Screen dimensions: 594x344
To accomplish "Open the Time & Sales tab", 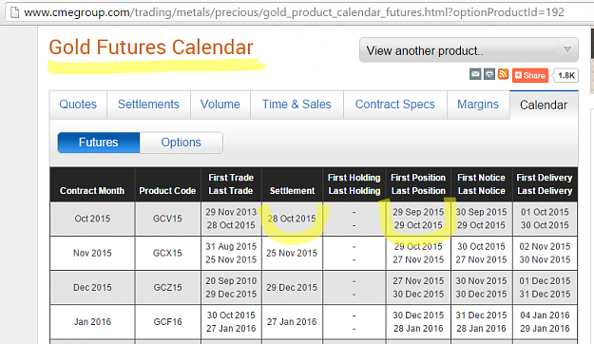I will 297,105.
